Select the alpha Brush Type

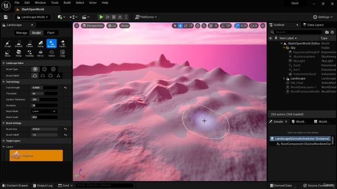(x=44, y=69)
